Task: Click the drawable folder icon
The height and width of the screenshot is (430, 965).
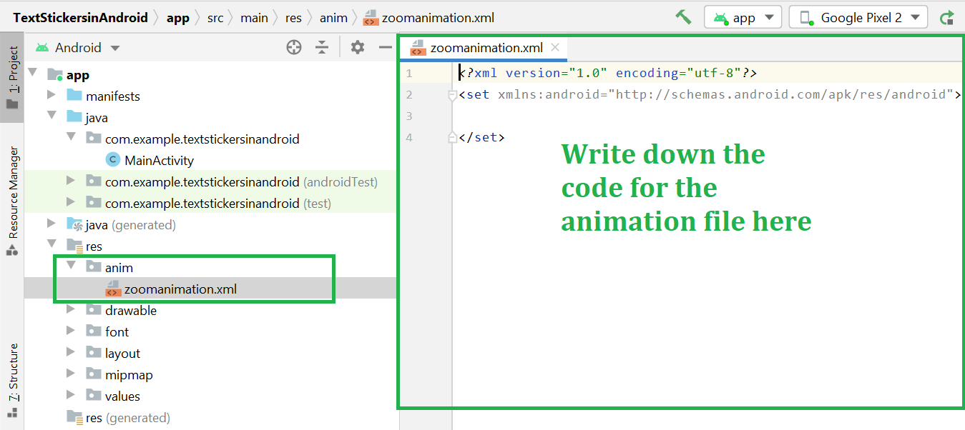Action: coord(94,310)
